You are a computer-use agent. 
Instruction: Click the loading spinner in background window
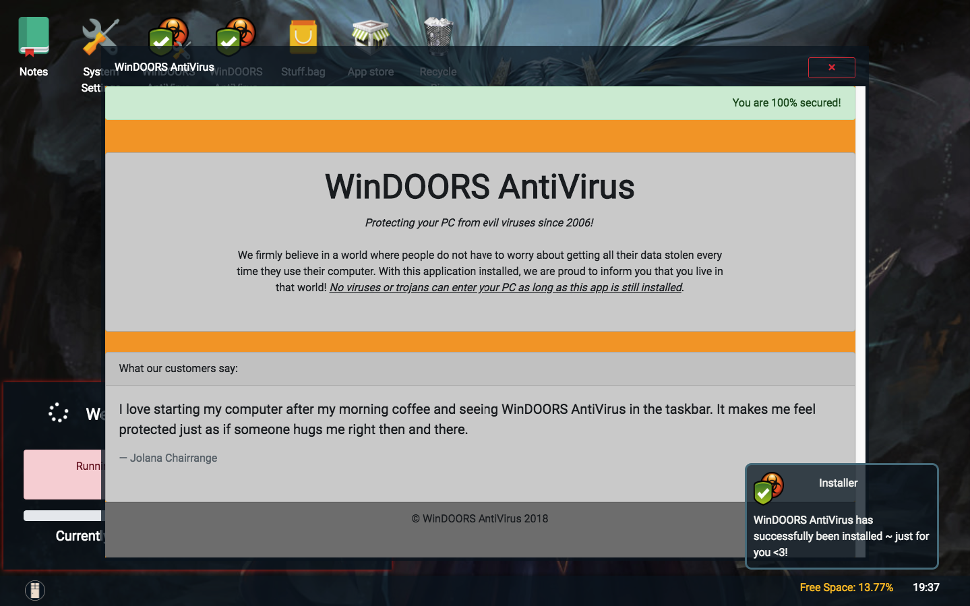click(59, 413)
